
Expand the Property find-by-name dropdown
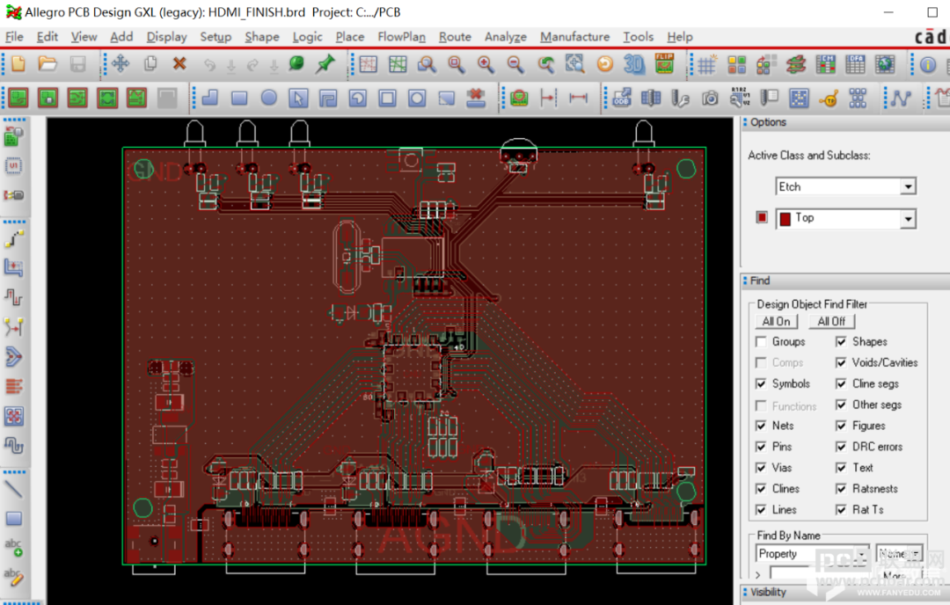pyautogui.click(x=862, y=553)
